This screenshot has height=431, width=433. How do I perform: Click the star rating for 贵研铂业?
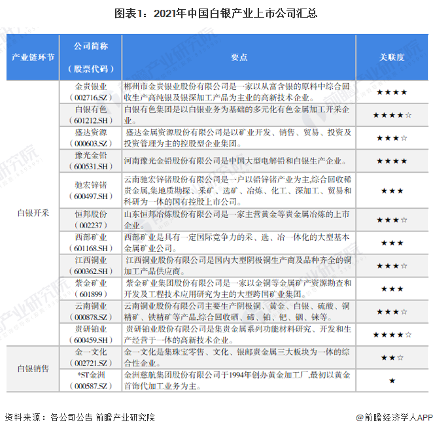(392, 335)
